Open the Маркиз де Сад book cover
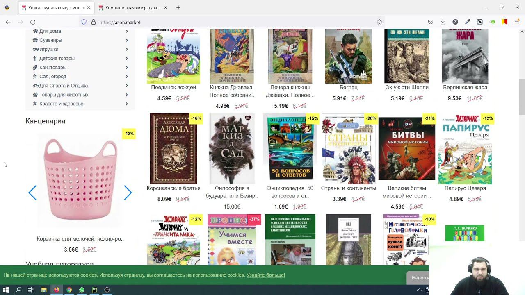This screenshot has width=525, height=295. point(232,149)
